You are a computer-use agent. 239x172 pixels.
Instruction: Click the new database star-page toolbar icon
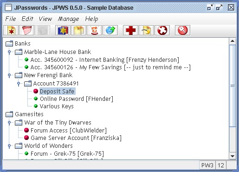point(11,30)
